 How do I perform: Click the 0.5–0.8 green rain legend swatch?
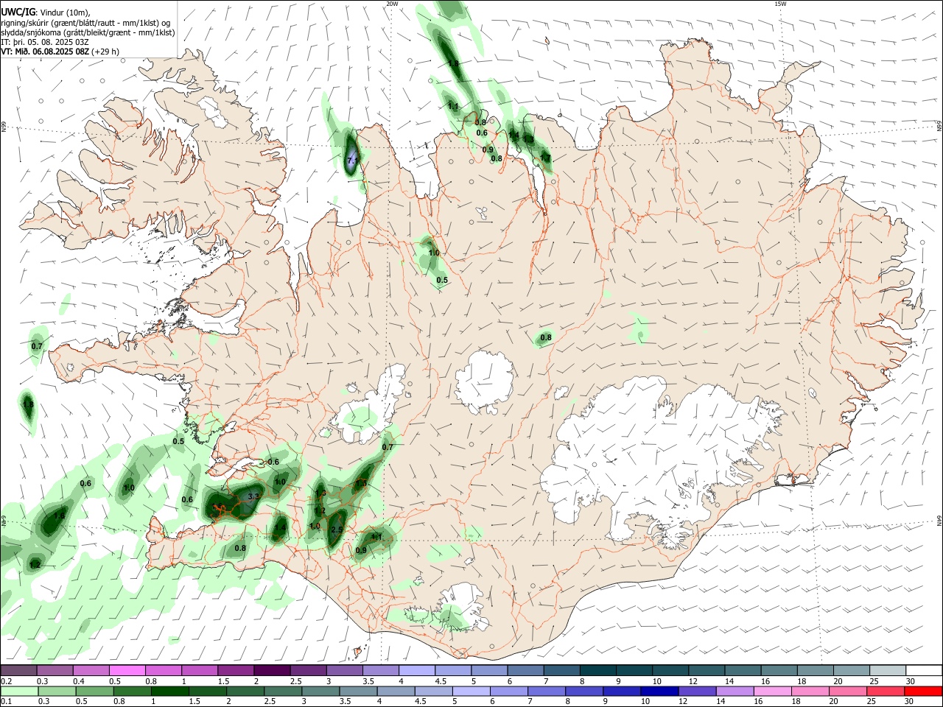point(94,691)
